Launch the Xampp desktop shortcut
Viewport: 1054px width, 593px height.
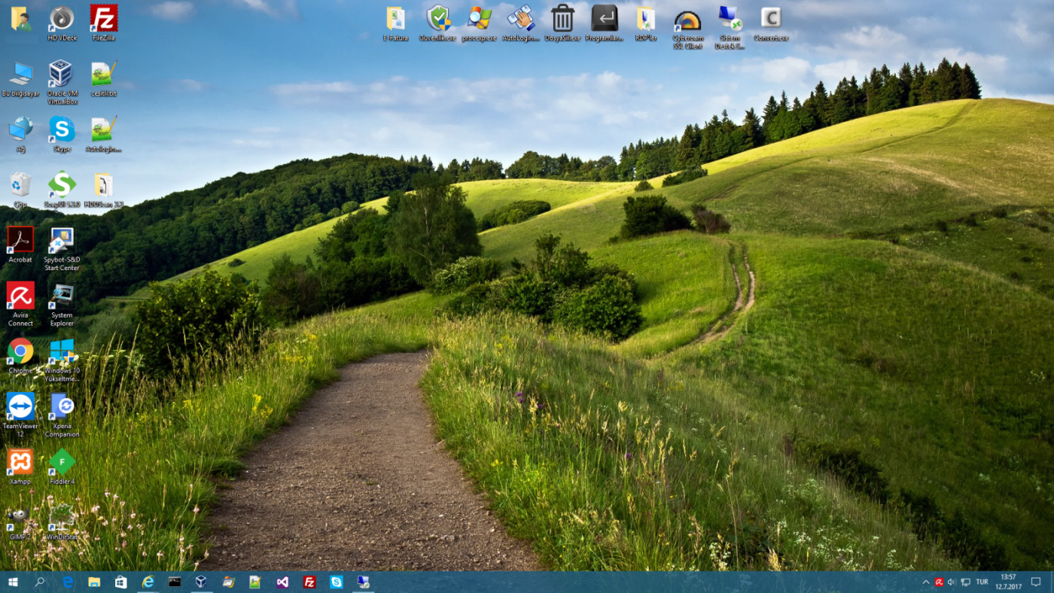(20, 467)
